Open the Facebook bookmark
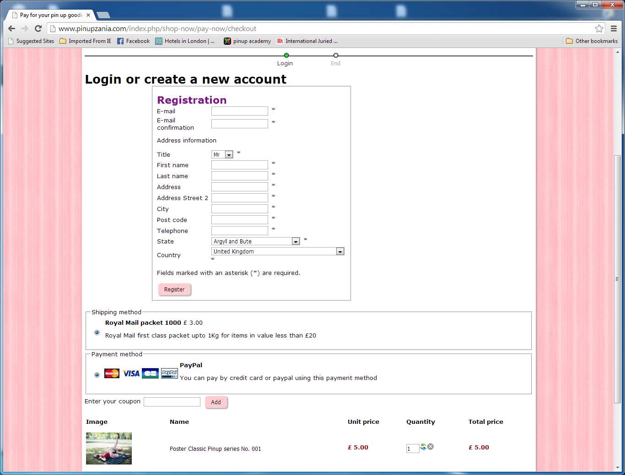The width and height of the screenshot is (625, 475). click(134, 41)
